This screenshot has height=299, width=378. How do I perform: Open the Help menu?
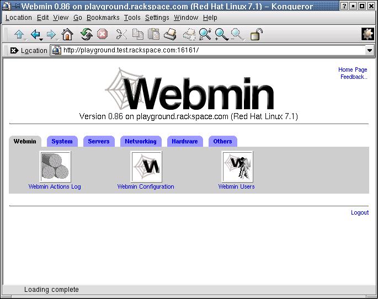[210, 18]
